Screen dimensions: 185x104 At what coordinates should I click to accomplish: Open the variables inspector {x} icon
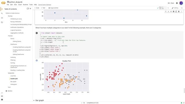pyautogui.click(x=2, y=18)
